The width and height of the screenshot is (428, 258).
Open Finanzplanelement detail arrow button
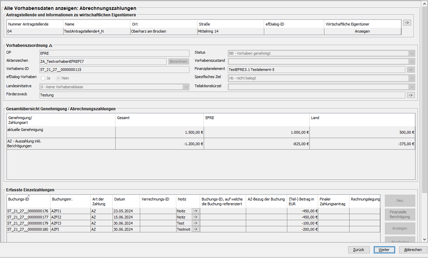(411, 70)
